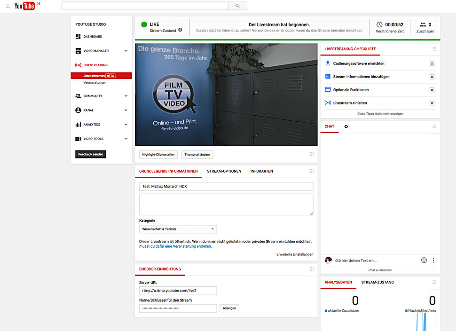Screen dimensions: 456x331
Task: Collapse Codierungssoftware einrichten checklist item
Action: pyautogui.click(x=432, y=63)
